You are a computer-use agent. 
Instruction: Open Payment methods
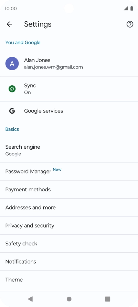click(69, 189)
